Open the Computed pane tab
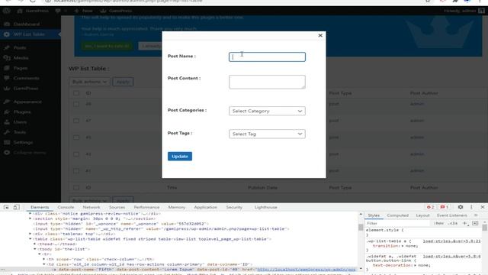The width and height of the screenshot is (488, 275). point(398,215)
